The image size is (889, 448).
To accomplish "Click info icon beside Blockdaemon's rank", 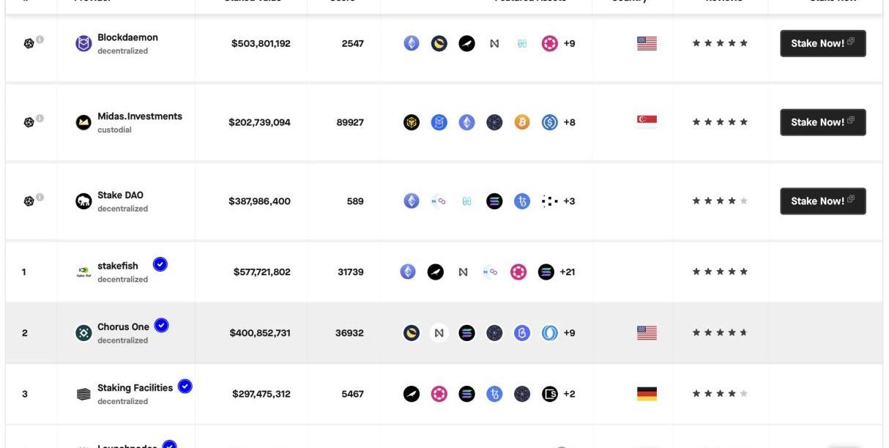I will pyautogui.click(x=40, y=40).
